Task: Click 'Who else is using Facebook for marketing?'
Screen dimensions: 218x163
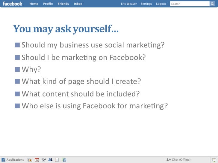Action: [x=95, y=106]
